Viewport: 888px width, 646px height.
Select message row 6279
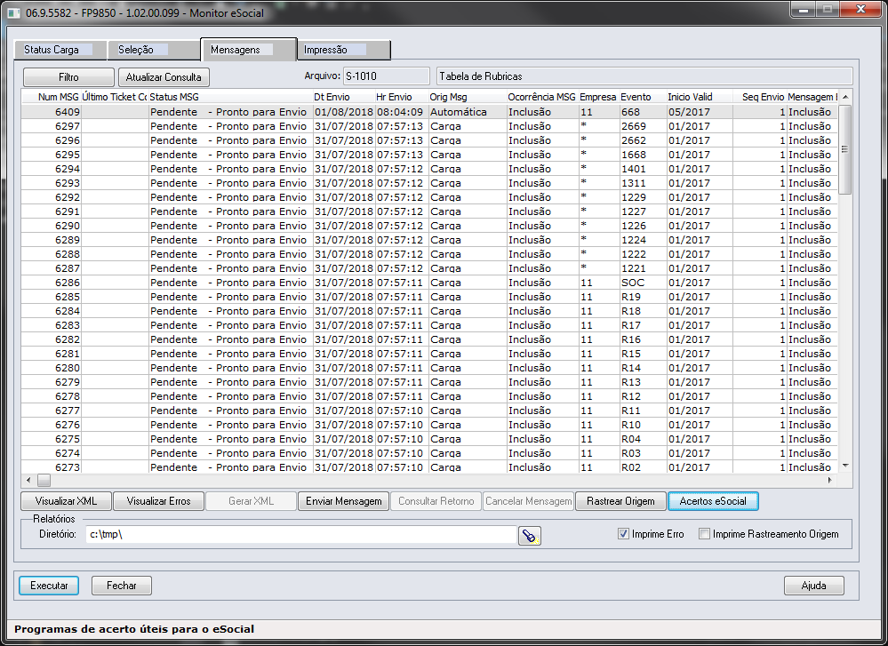coord(429,382)
